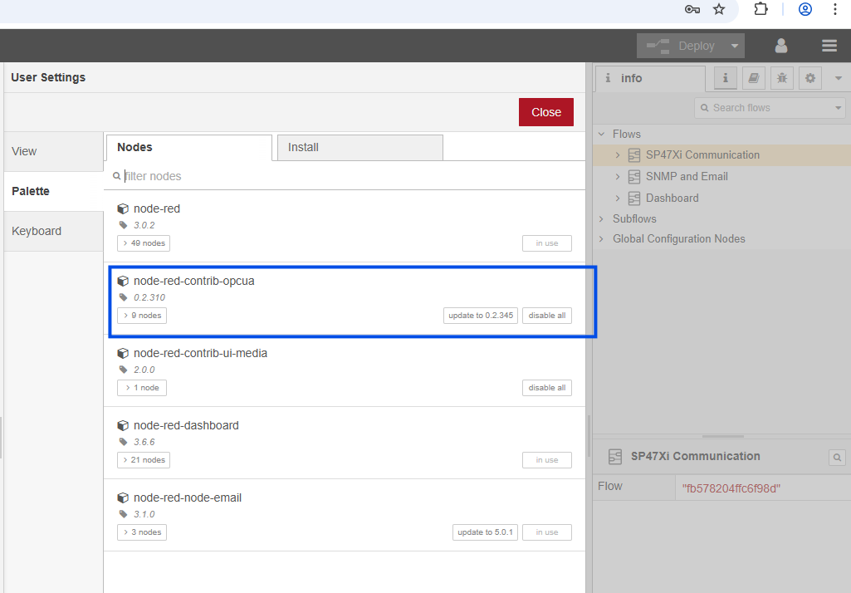Expand 9 nodes list for node-red-contrib-opcua
This screenshot has width=851, height=593.
click(142, 316)
